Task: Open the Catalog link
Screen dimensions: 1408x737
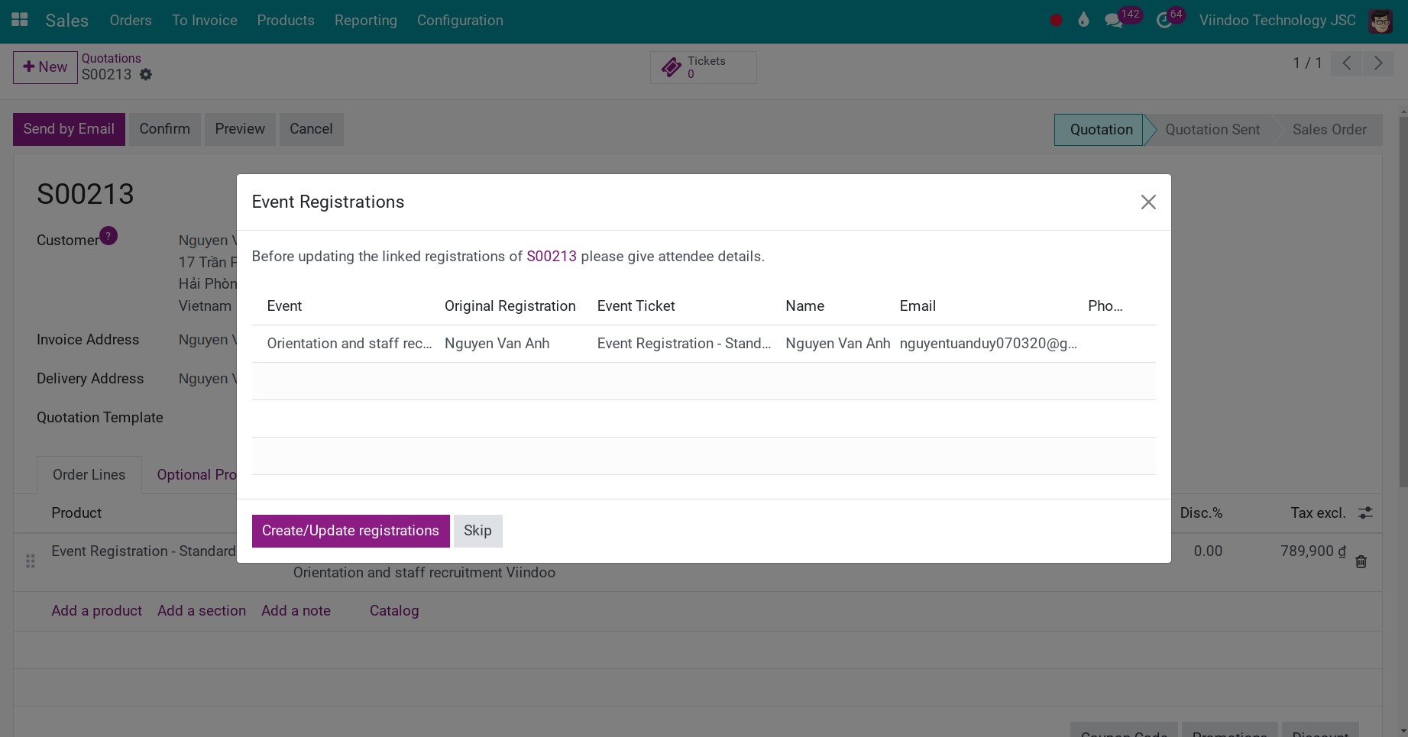Action: point(394,611)
